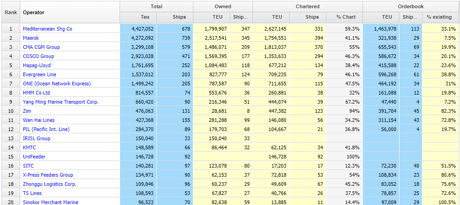
Task: Select PIL orderbook TEU 56,000
Action: tap(381, 129)
